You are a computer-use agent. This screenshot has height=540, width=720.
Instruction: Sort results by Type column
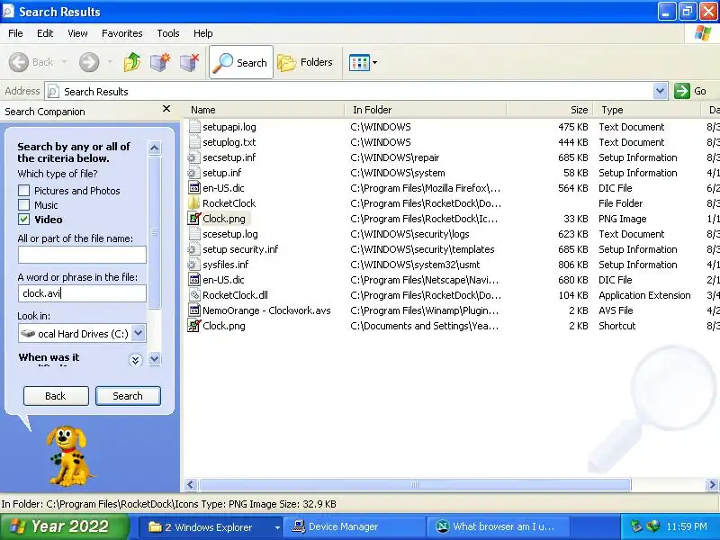tap(647, 110)
